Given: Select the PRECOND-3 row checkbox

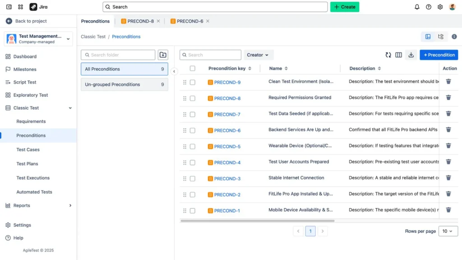Looking at the screenshot, I should [x=193, y=178].
